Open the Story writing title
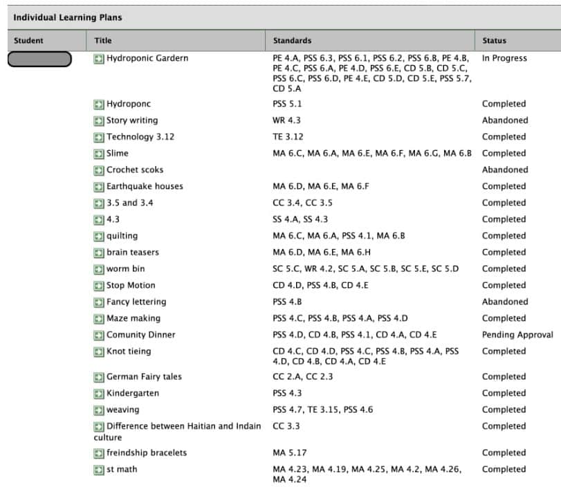 pyautogui.click(x=132, y=120)
